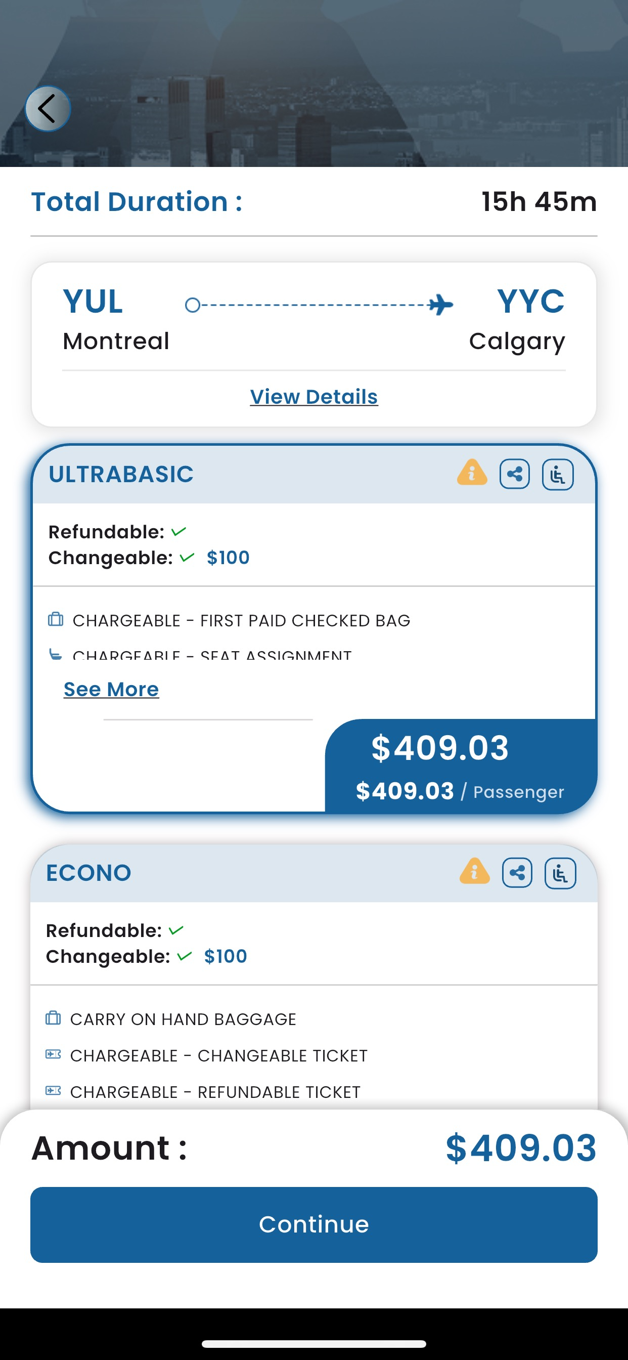Tap ULTRABASIC Changeable $100 fee

click(228, 558)
